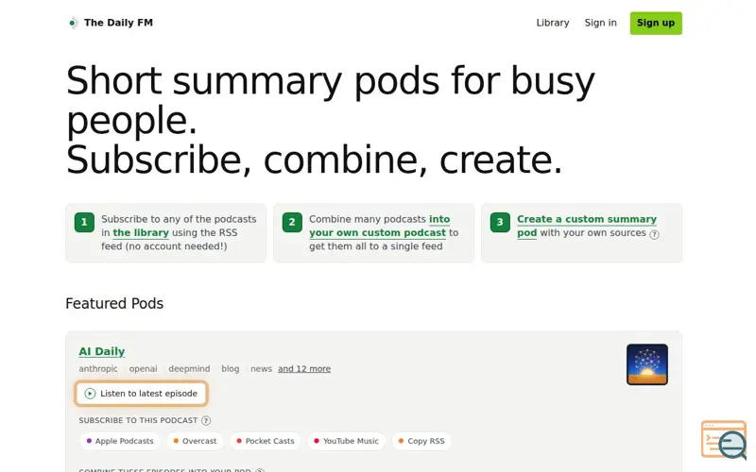Click the AI Daily cover artwork thumbnail
This screenshot has width=756, height=472.
(647, 364)
